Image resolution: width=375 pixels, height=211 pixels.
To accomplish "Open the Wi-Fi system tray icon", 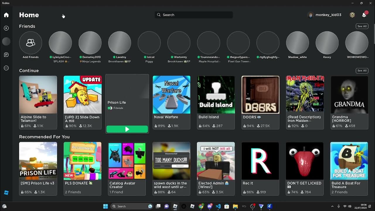I will tap(345, 206).
